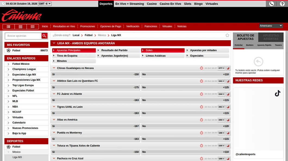Open stats chart for Chivas Guadalajara vs Necaxa
The width and height of the screenshot is (288, 161).
point(228,68)
